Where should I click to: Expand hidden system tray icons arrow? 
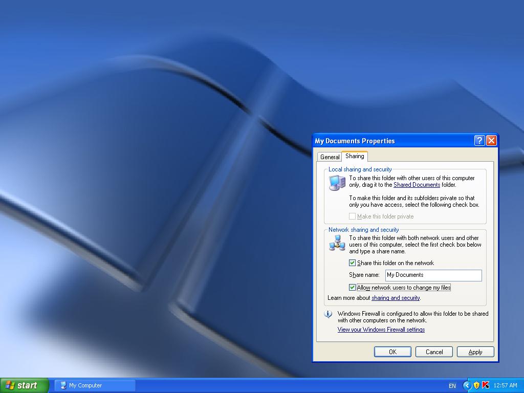[467, 385]
